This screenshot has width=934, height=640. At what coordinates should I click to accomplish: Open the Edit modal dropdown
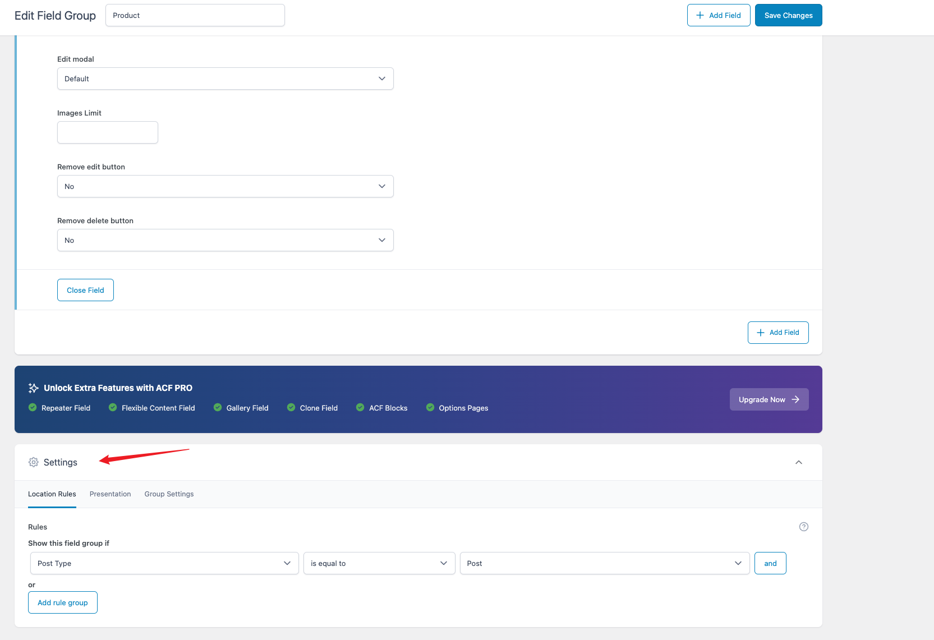click(x=225, y=79)
